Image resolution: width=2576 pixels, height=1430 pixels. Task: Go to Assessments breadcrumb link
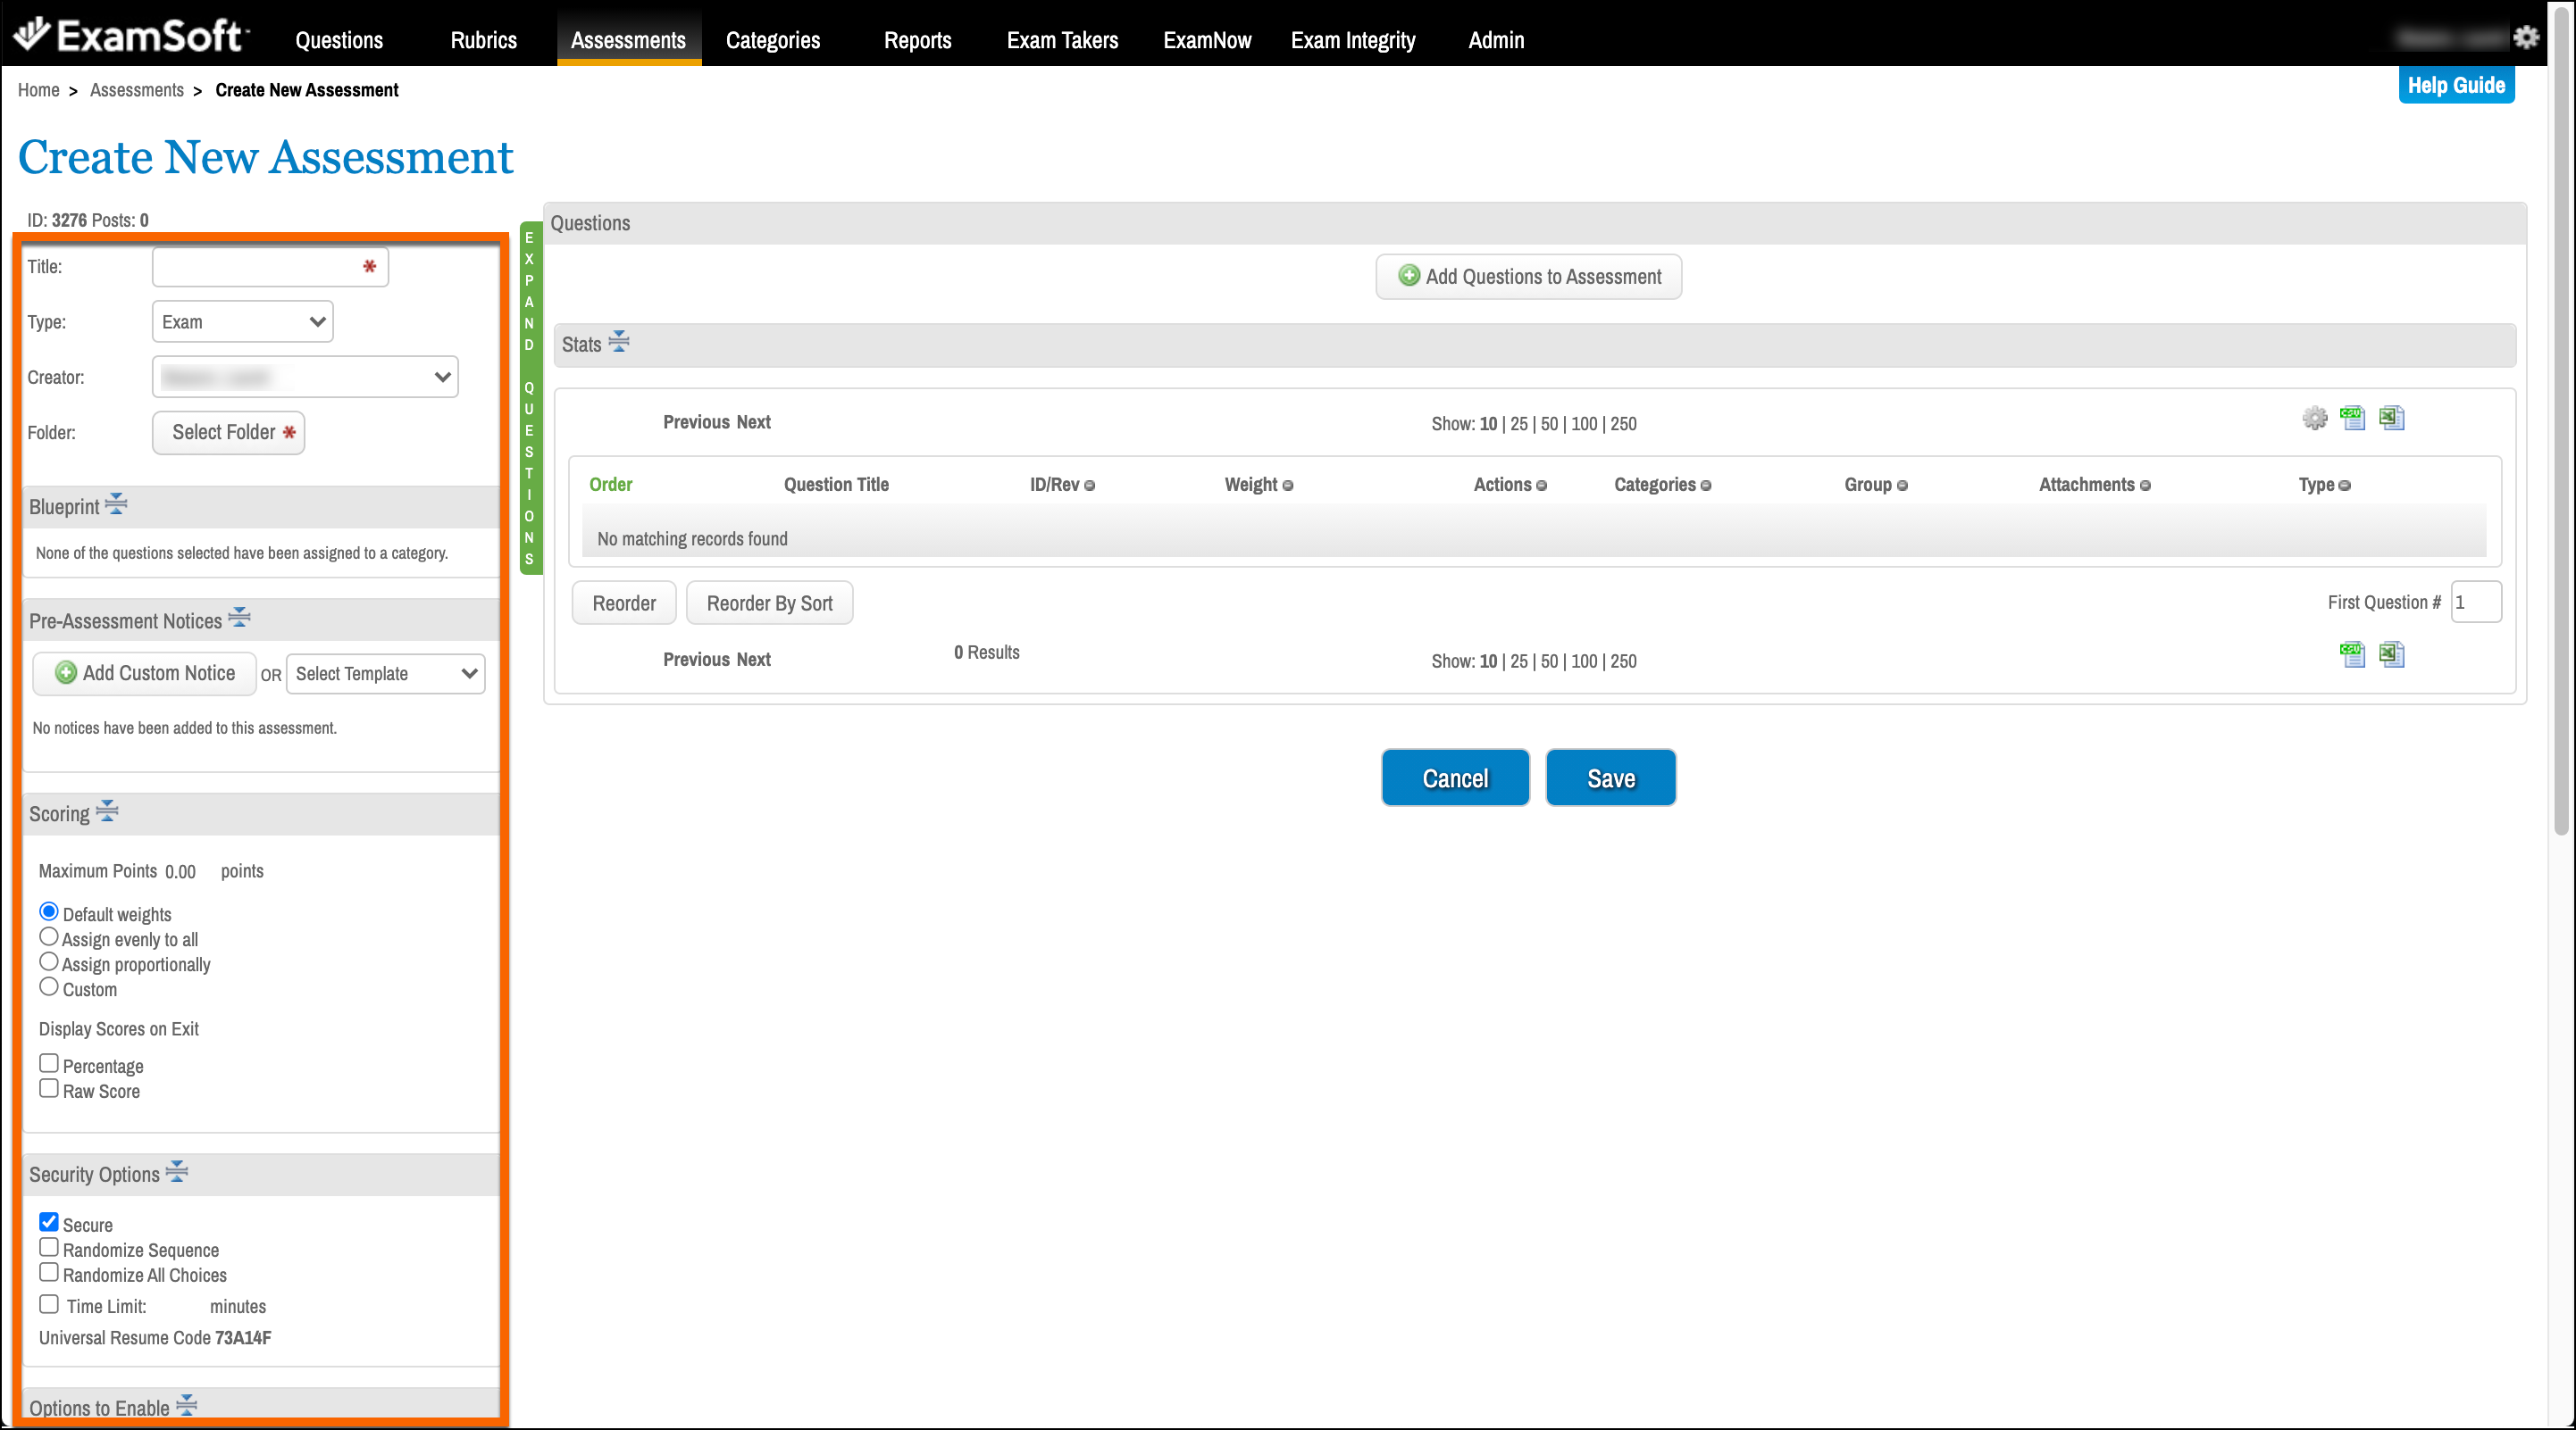pos(136,90)
